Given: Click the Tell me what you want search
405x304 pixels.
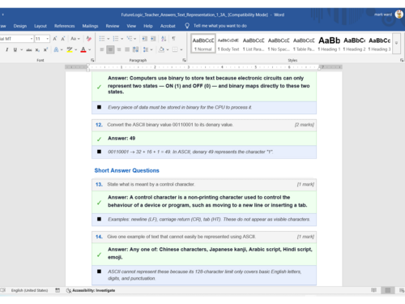Looking at the screenshot, I should pos(216,26).
